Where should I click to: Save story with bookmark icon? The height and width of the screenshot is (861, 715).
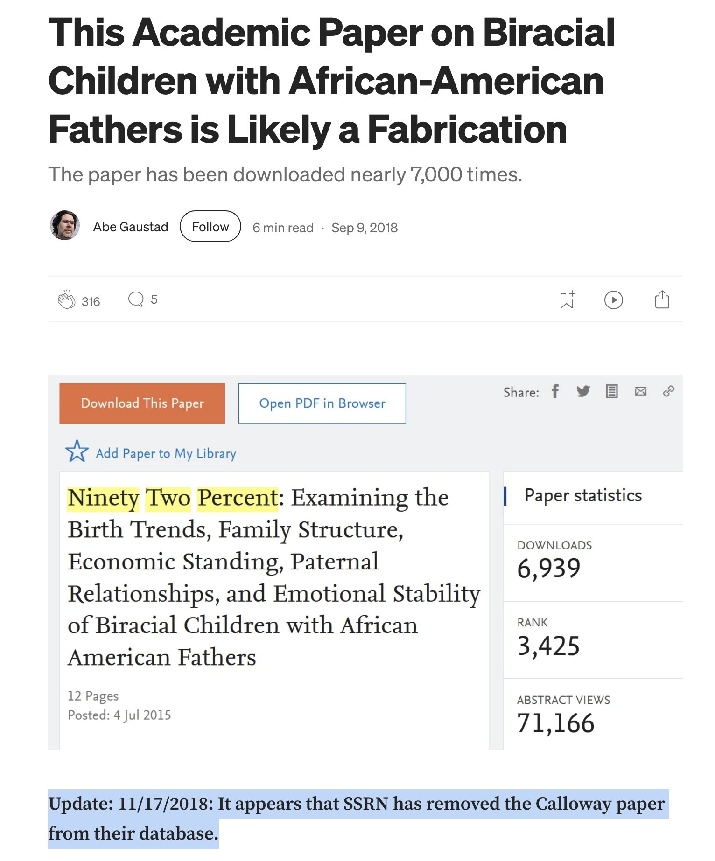[x=567, y=300]
